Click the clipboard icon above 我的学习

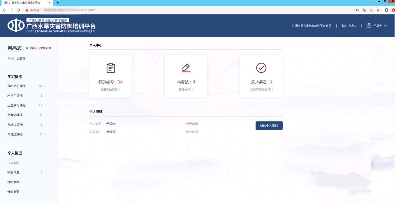(x=111, y=68)
